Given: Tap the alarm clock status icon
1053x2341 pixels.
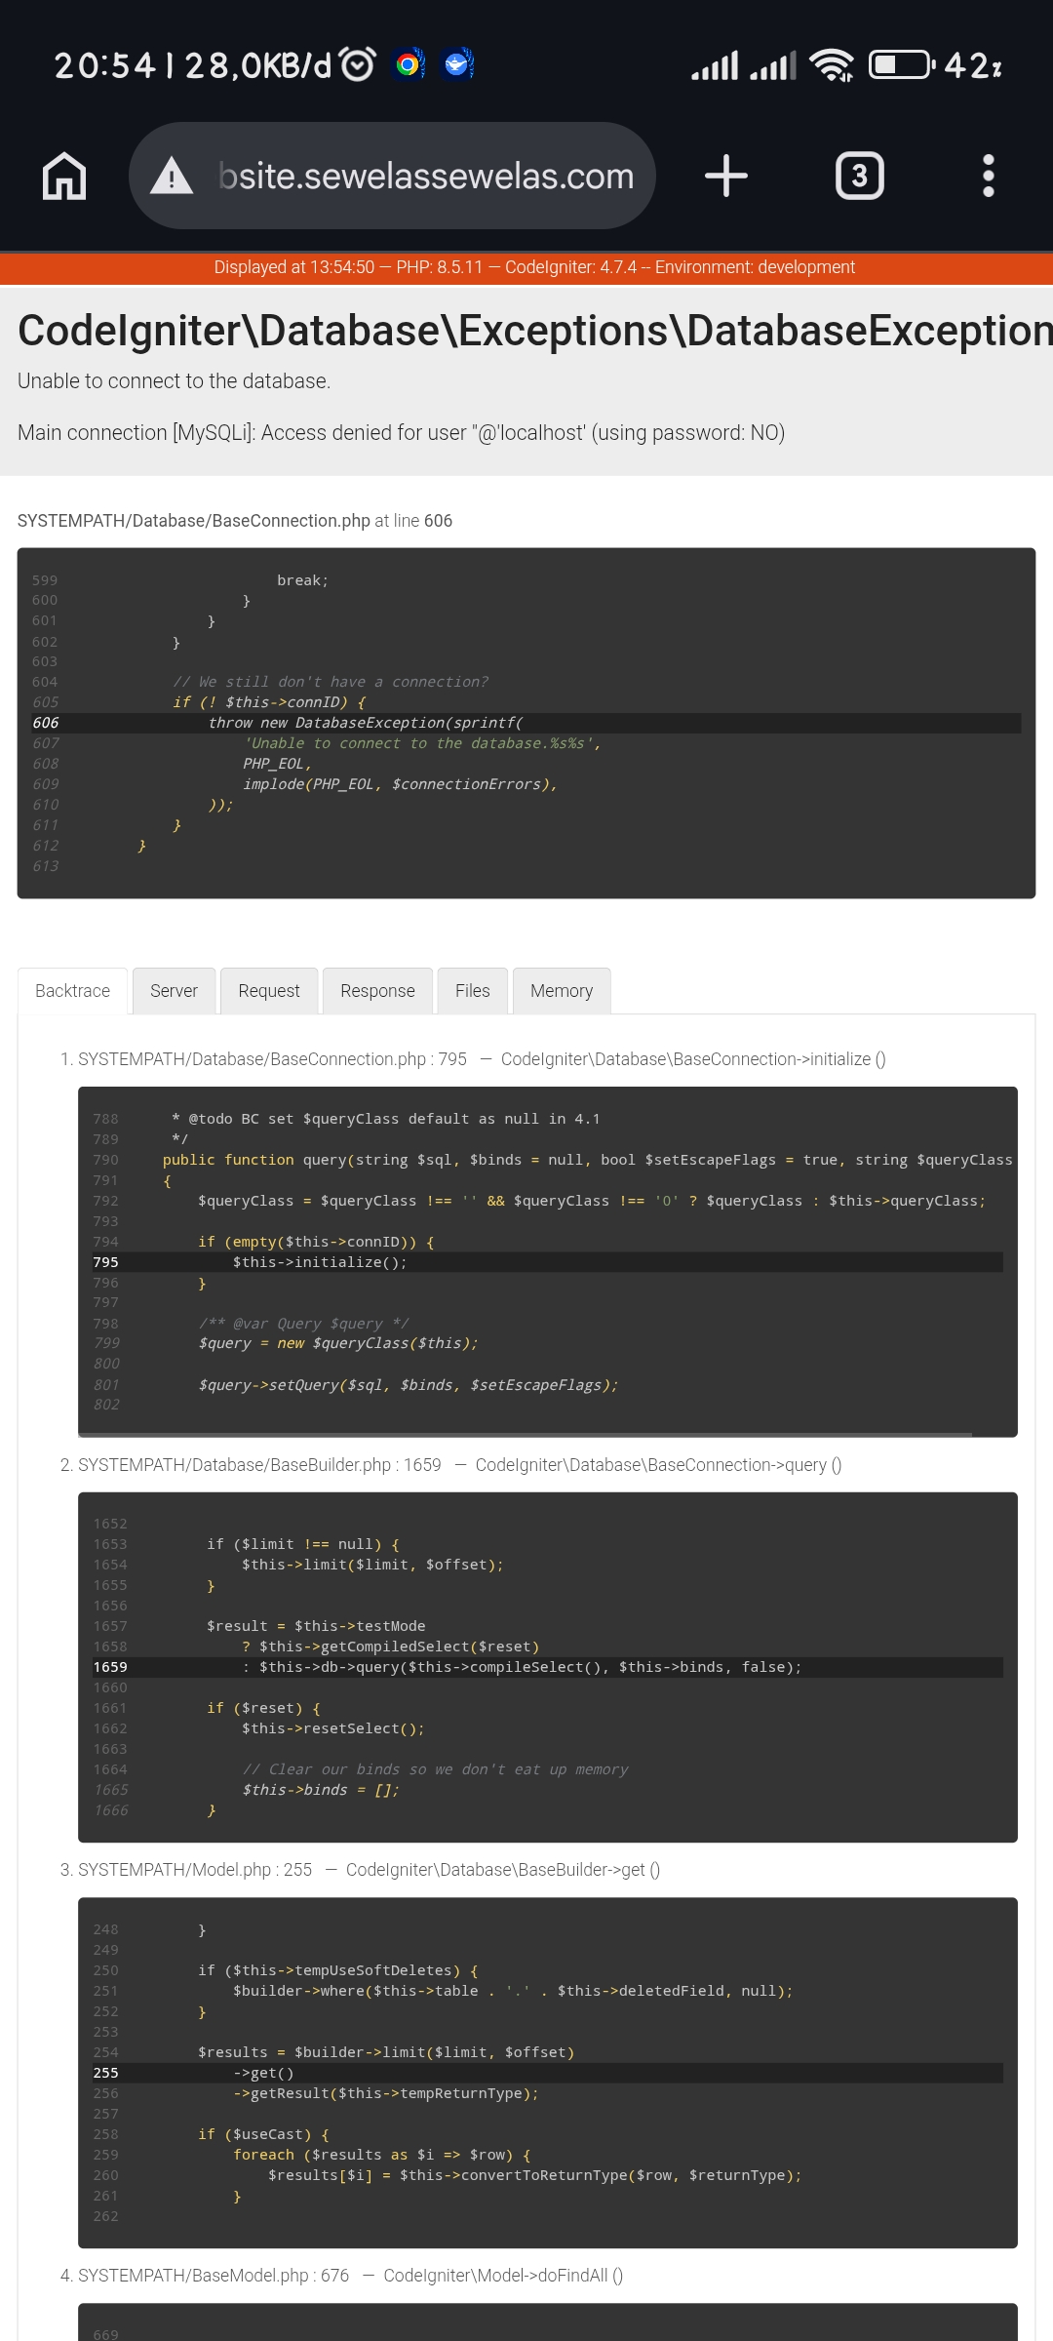Looking at the screenshot, I should pyautogui.click(x=357, y=64).
